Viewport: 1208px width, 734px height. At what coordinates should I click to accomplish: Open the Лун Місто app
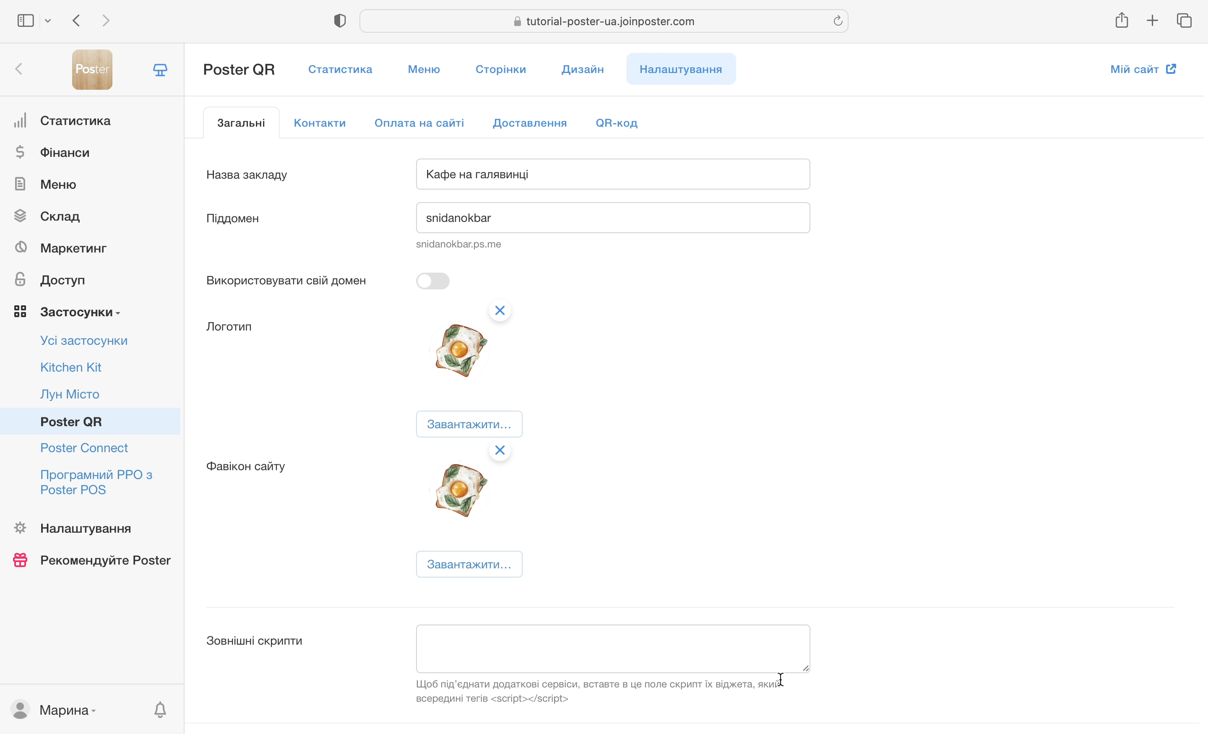tap(70, 394)
